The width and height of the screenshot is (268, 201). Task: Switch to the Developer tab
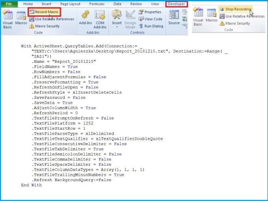point(177,4)
